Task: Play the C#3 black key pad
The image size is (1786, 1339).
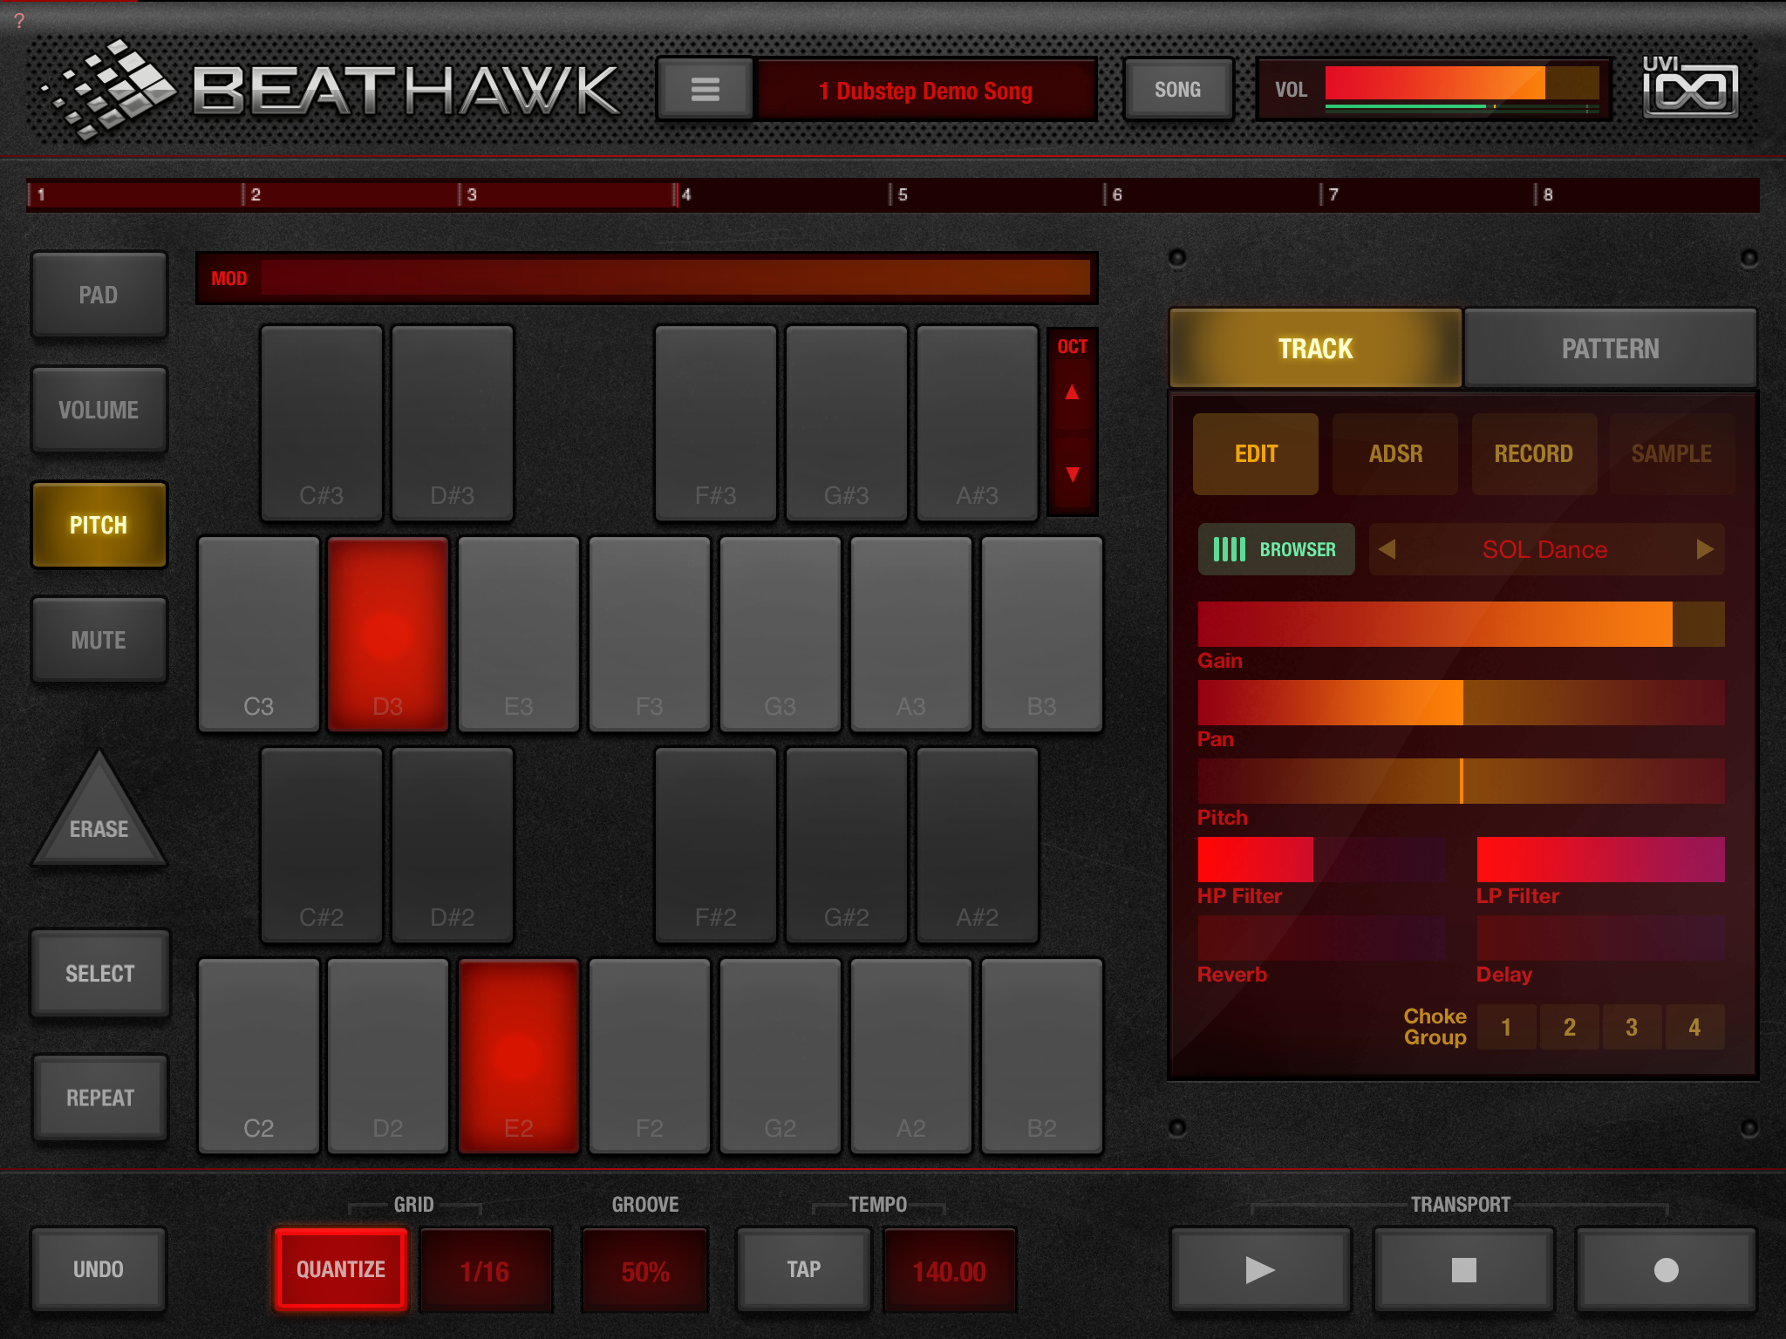Action: pyautogui.click(x=322, y=423)
